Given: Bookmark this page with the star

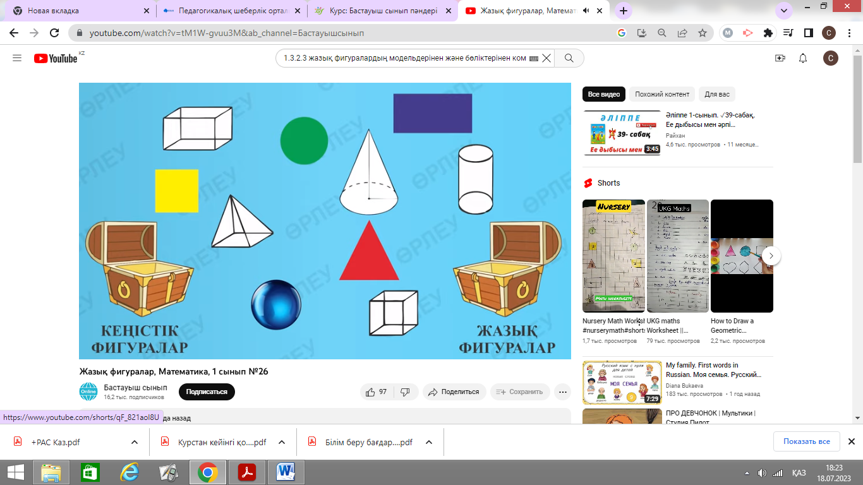Looking at the screenshot, I should point(703,33).
